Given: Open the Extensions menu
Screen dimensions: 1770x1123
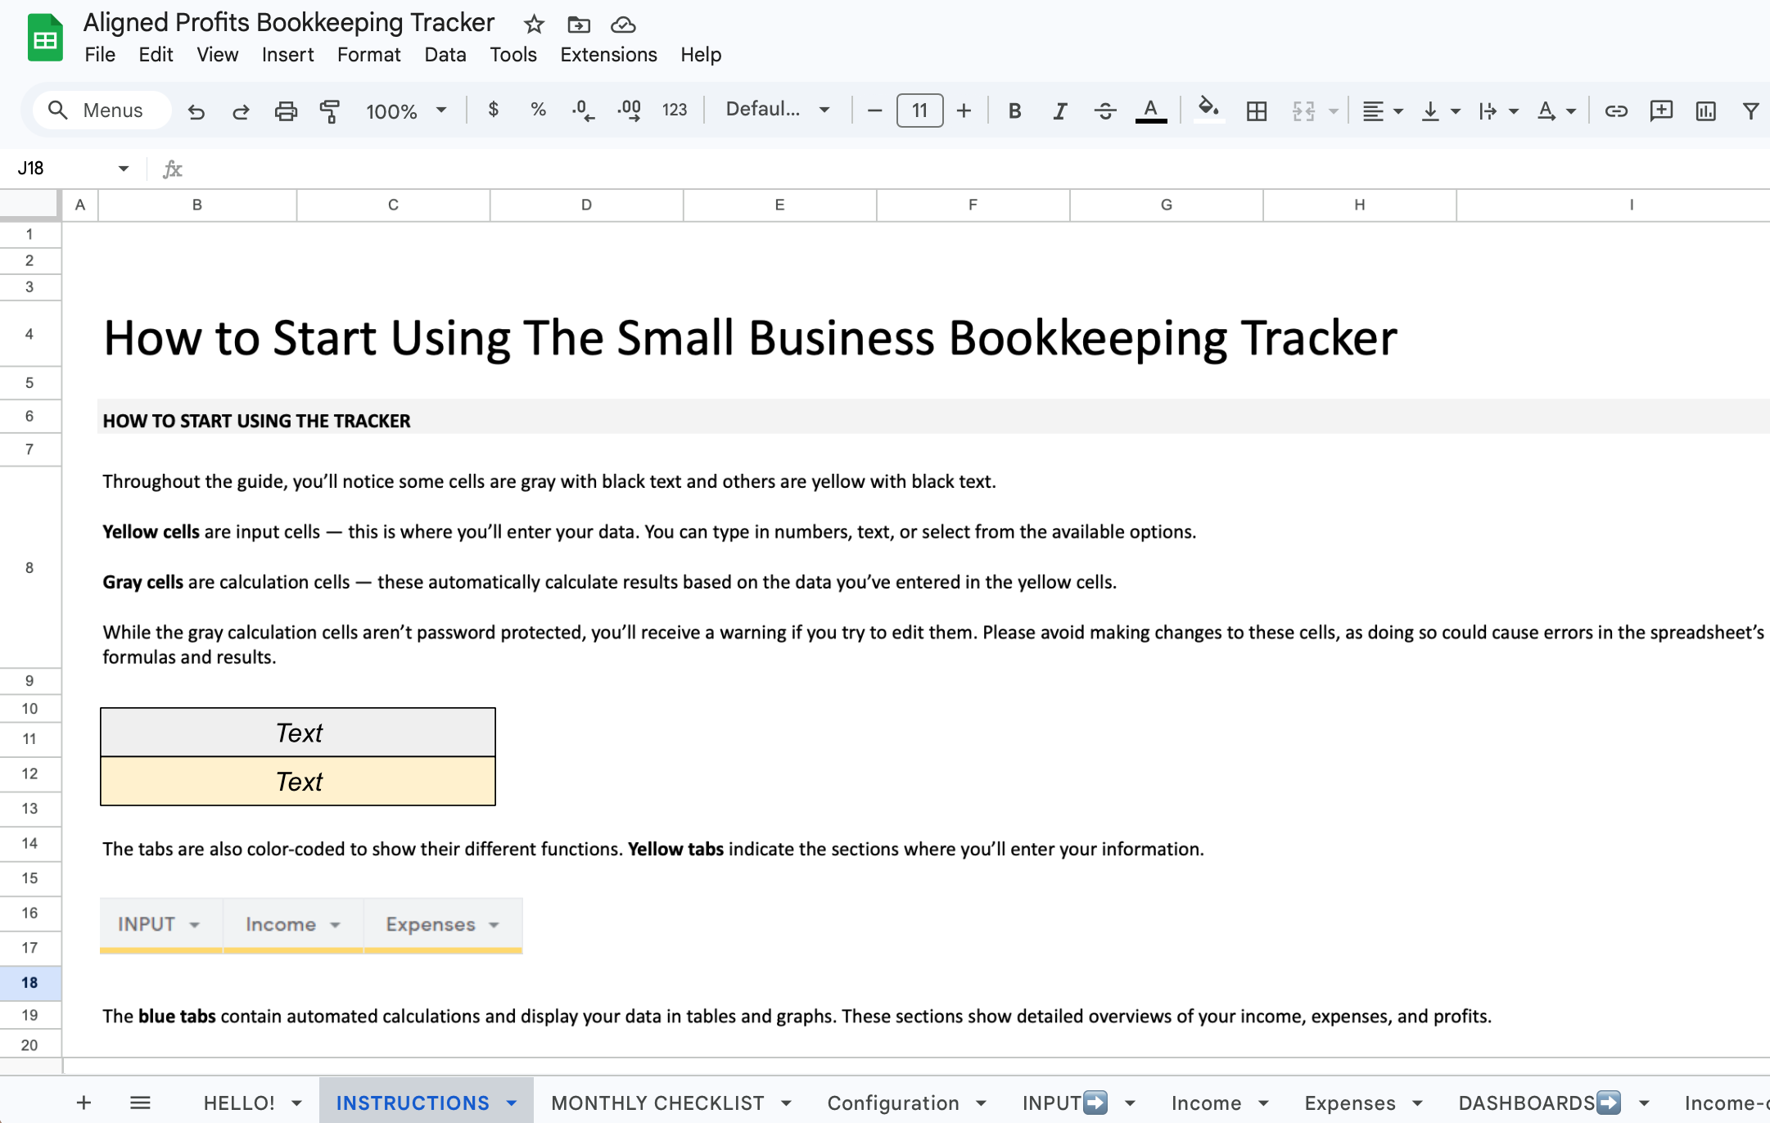Looking at the screenshot, I should click(608, 55).
